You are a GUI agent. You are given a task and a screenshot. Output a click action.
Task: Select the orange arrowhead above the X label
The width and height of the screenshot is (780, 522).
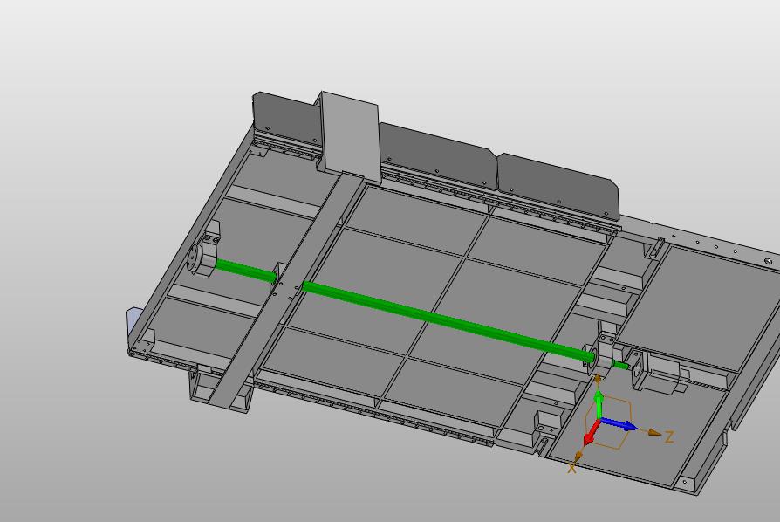click(578, 457)
